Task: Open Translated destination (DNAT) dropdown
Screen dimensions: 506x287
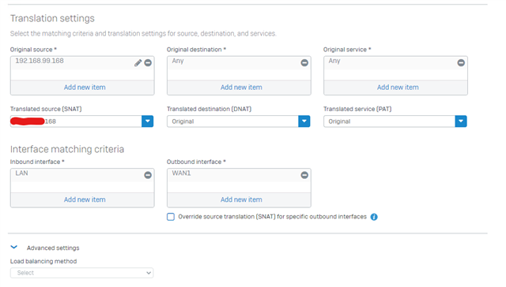Action: tap(304, 121)
